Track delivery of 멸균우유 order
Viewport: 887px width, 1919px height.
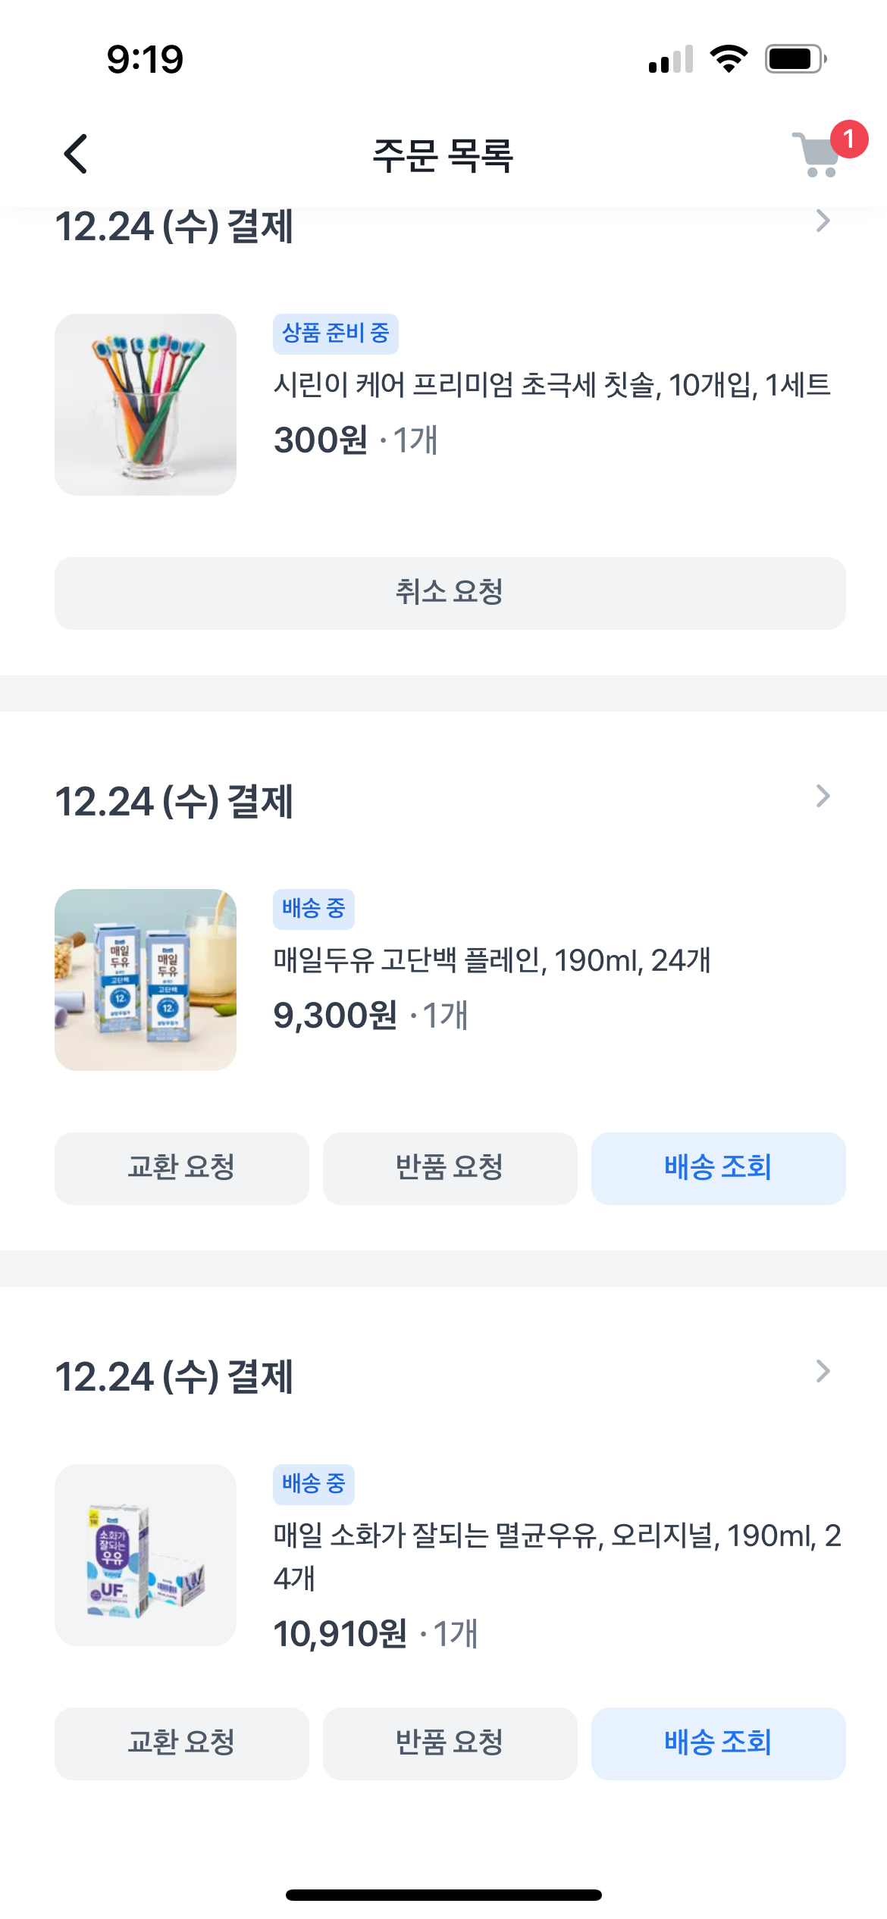(x=718, y=1743)
